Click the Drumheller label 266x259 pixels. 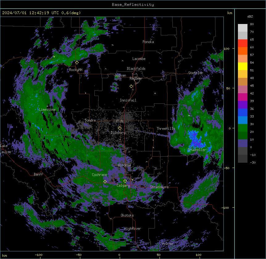197,150
